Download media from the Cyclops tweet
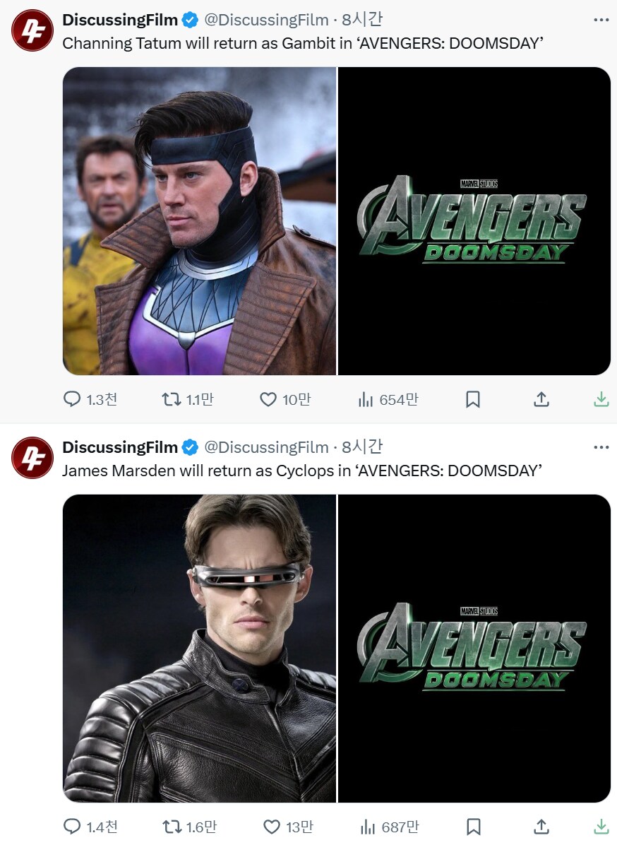The width and height of the screenshot is (617, 845). 601,827
